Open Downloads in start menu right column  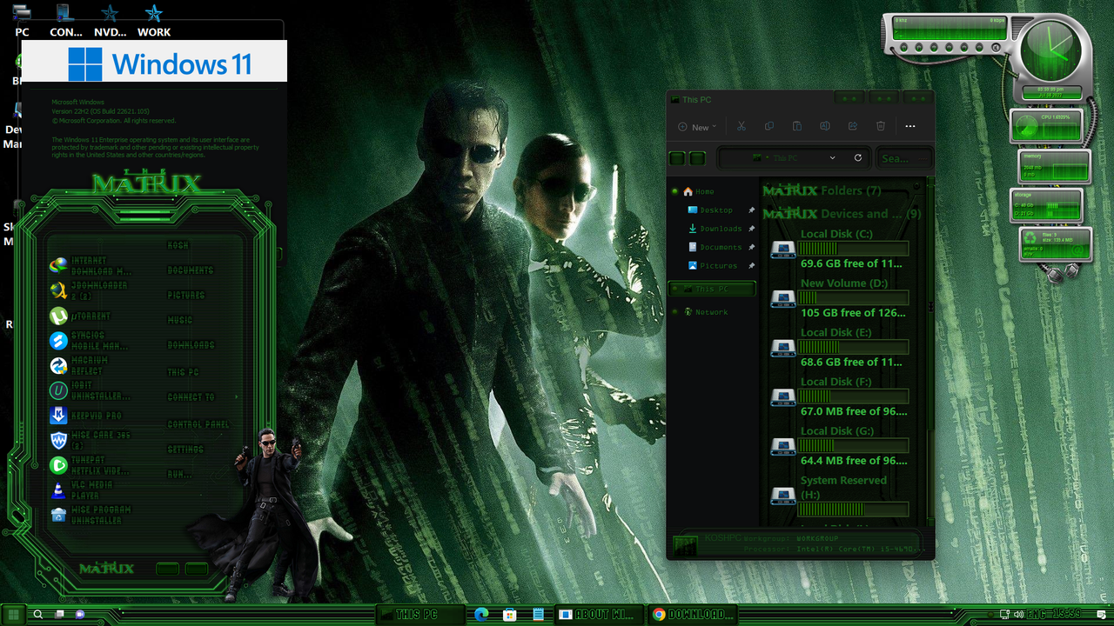click(191, 345)
